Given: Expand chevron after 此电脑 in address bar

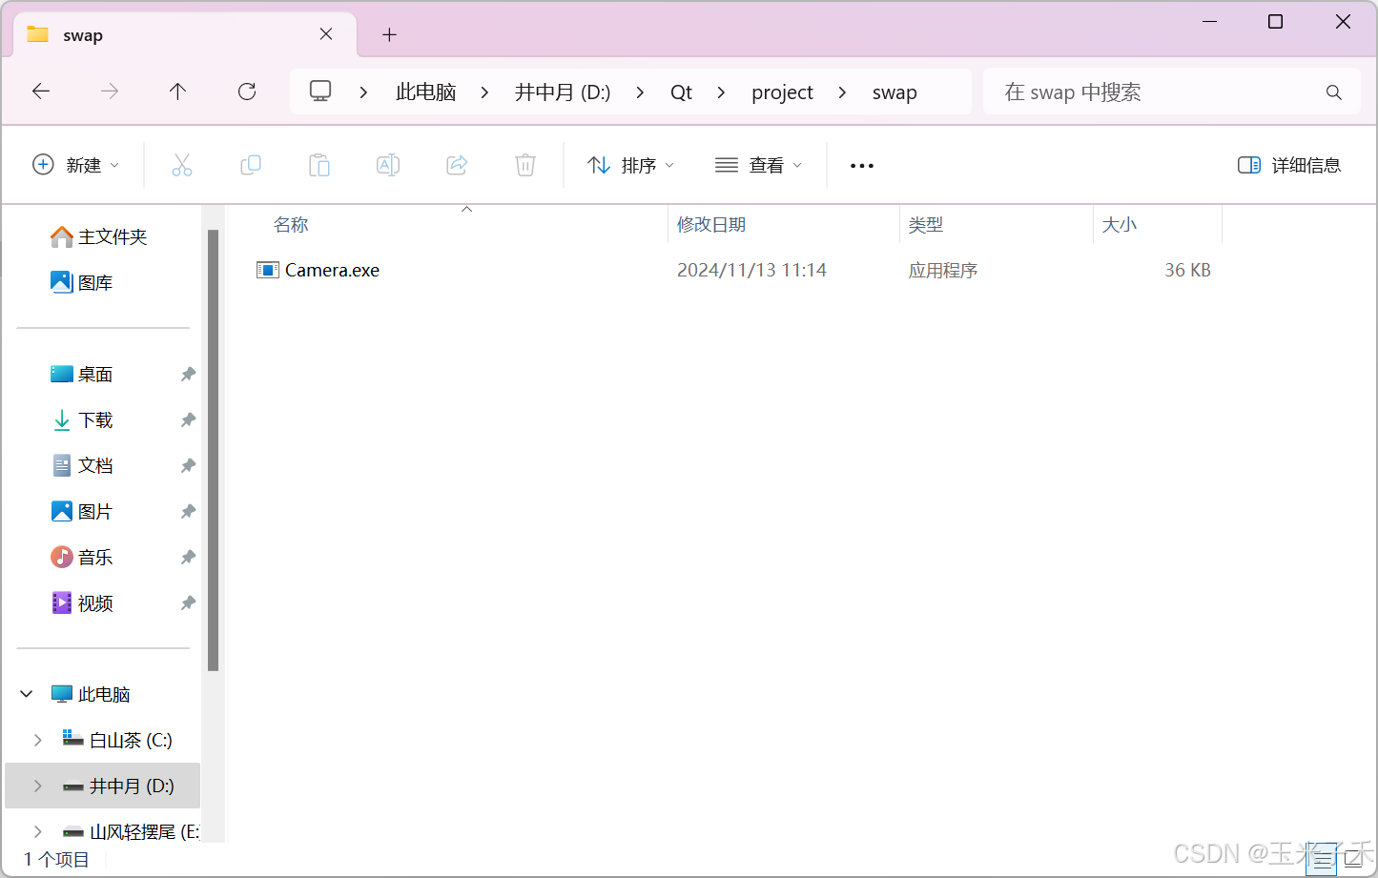Looking at the screenshot, I should (x=484, y=92).
